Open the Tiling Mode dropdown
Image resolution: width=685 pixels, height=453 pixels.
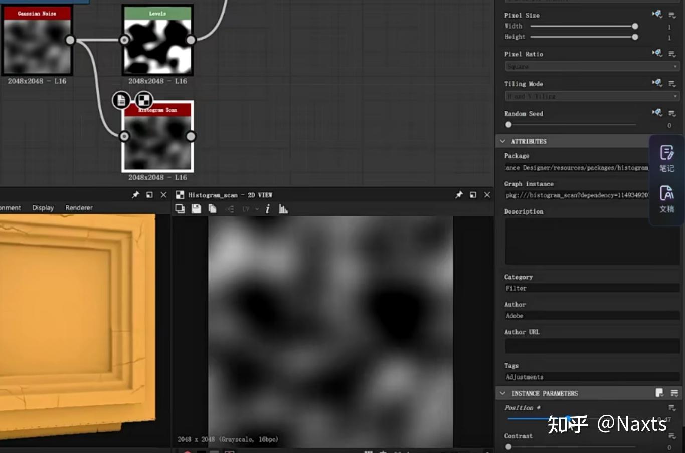pos(592,96)
